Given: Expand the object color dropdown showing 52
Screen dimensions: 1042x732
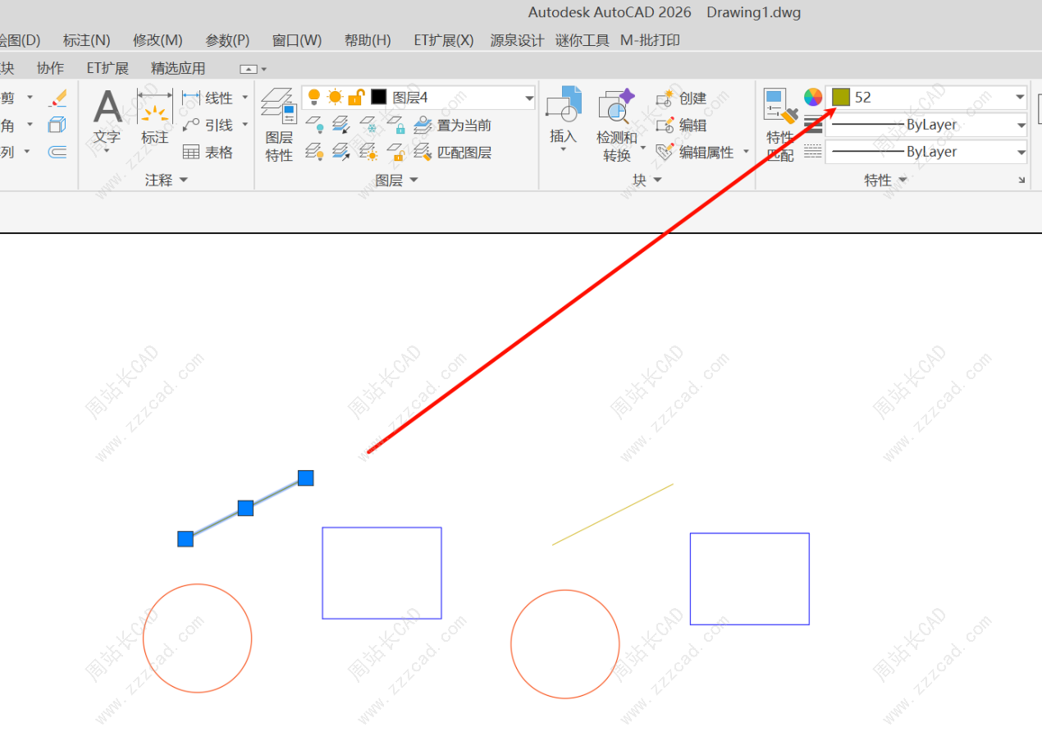Looking at the screenshot, I should pos(1020,97).
